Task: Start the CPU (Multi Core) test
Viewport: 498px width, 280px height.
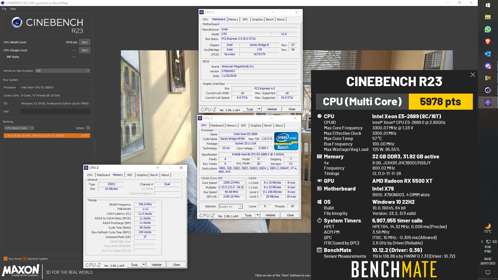Action: 85,42
